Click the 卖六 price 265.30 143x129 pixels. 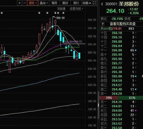pos(117,72)
